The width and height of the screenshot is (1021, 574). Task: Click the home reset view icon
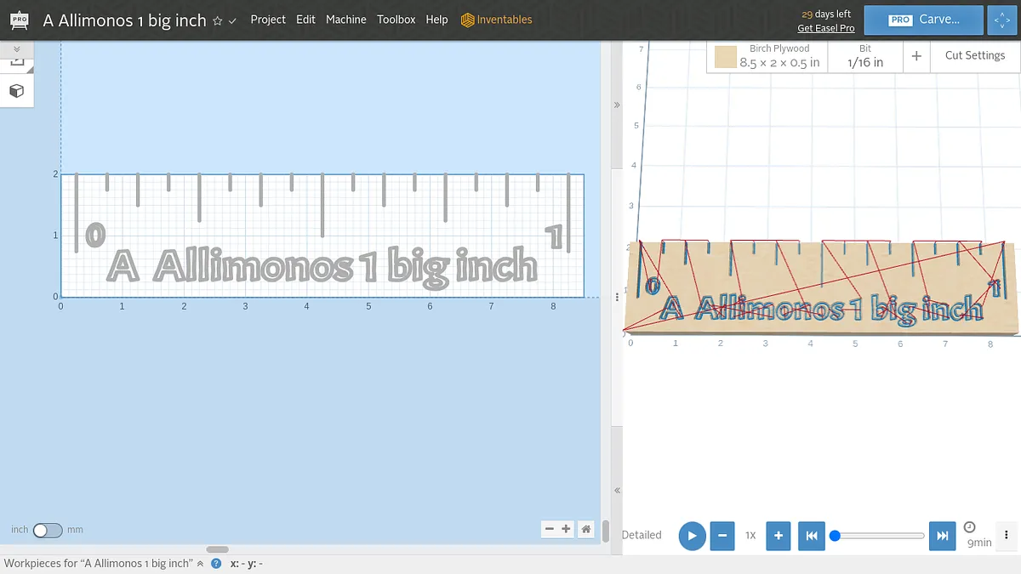point(585,529)
